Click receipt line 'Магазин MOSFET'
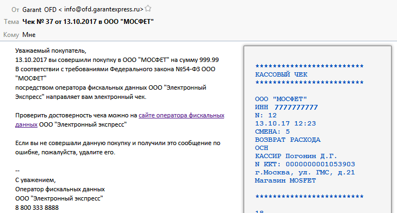This screenshot has height=213, width=397. pos(286,180)
